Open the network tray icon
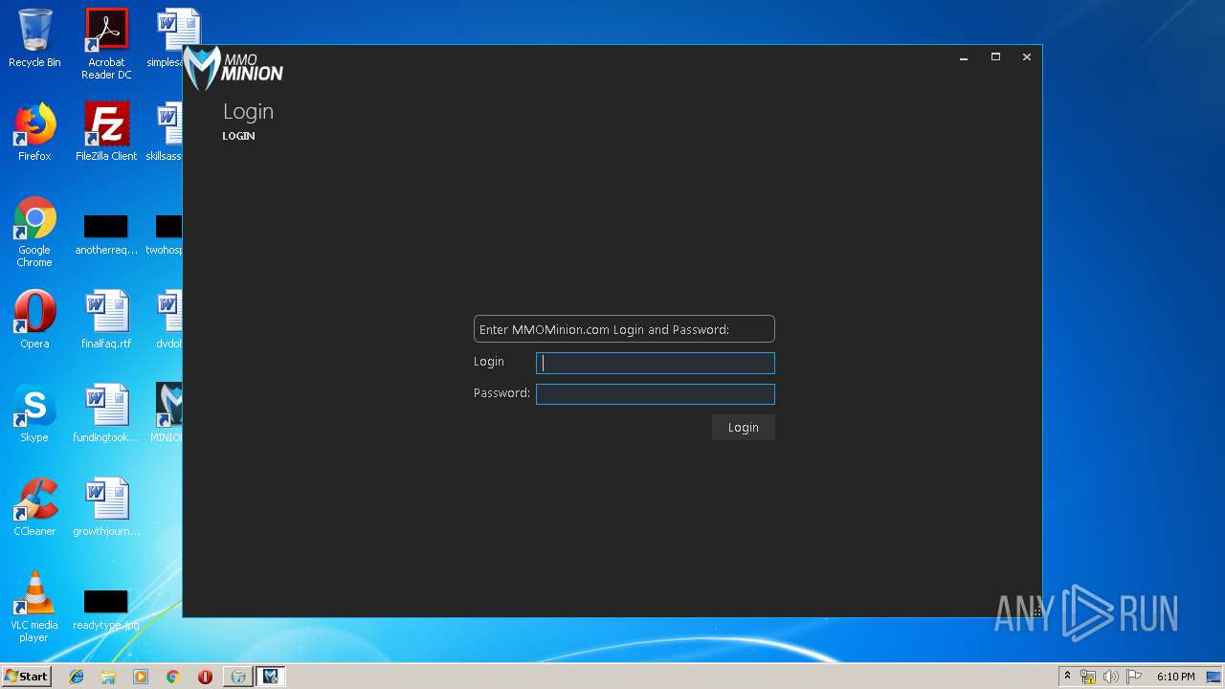This screenshot has height=689, width=1225. tap(1088, 677)
